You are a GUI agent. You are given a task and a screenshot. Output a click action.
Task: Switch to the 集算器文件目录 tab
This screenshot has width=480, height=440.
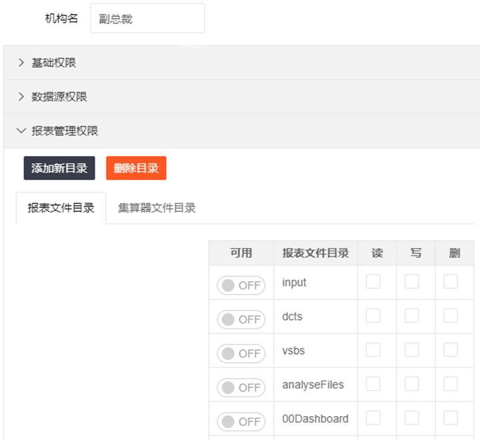pyautogui.click(x=157, y=208)
